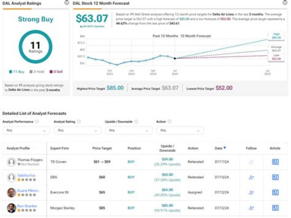Image resolution: width=291 pixels, height=218 pixels.
Task: Follow analyst Thomas Fitzgerald
Action: pos(251,162)
